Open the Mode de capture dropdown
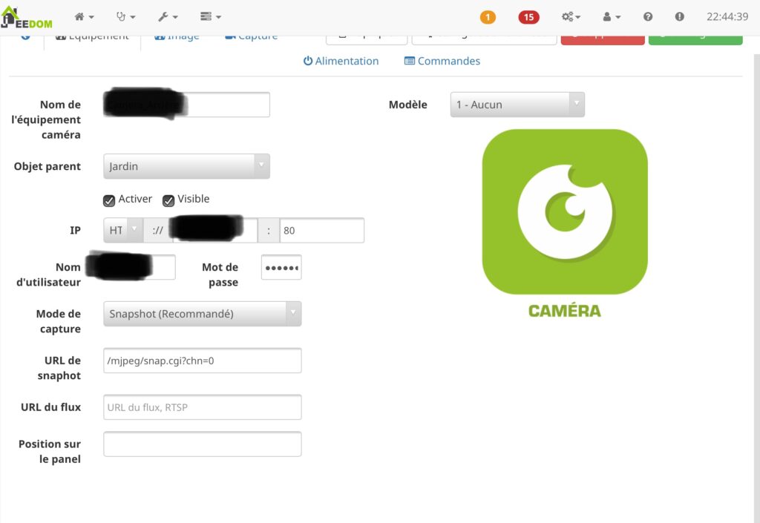 [202, 313]
